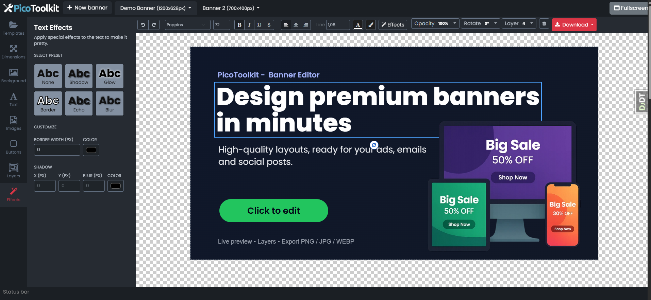Open the Buttons sidebar panel
The image size is (651, 300).
[14, 147]
